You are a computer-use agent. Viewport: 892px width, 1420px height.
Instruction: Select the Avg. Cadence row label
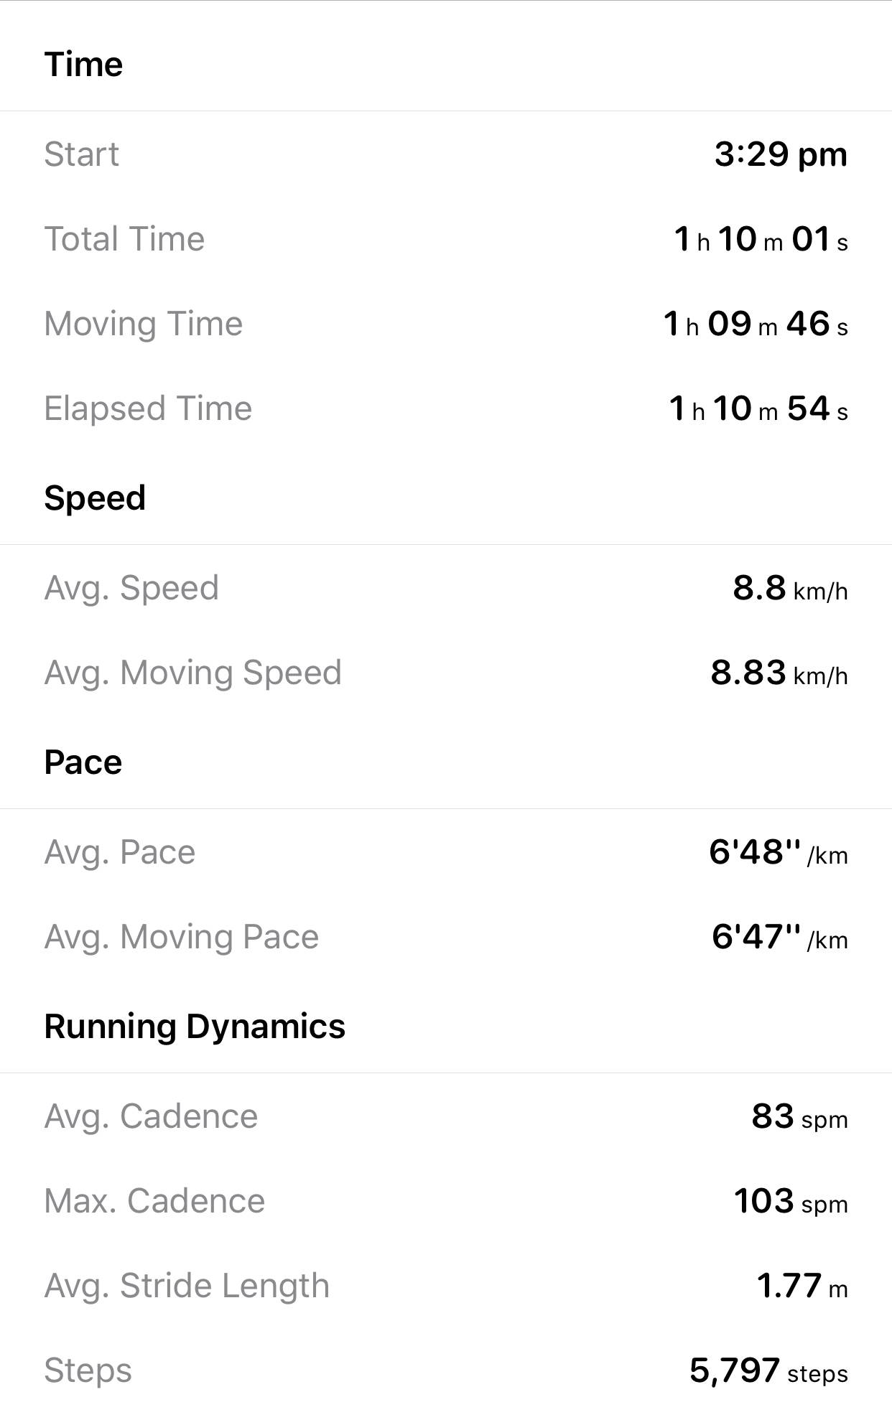pos(151,1116)
